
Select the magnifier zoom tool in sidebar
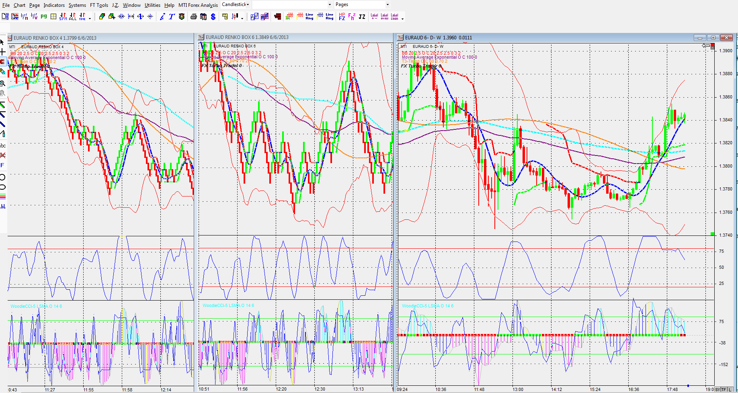[x=2, y=83]
